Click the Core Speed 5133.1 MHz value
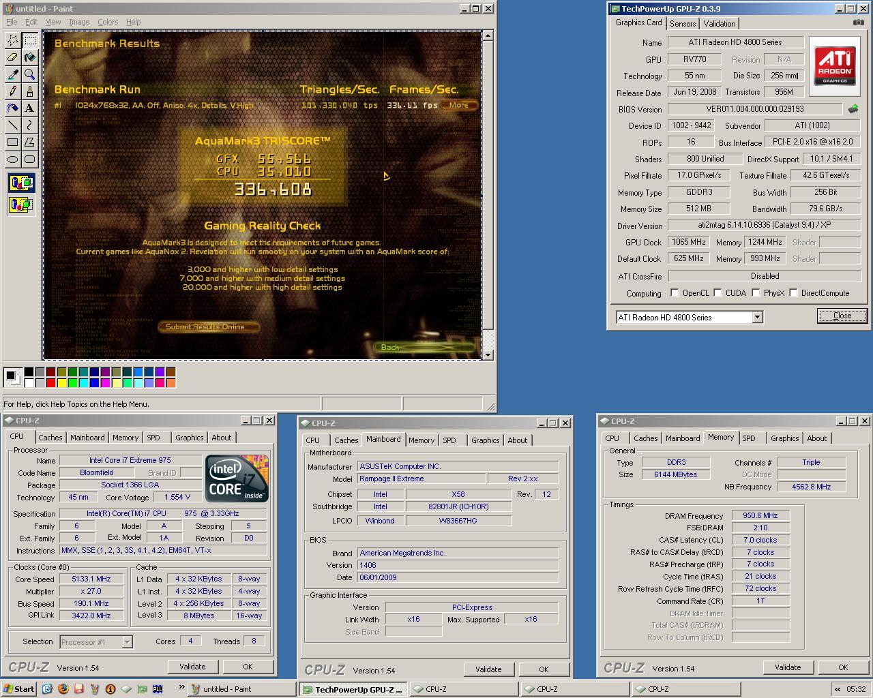 91,579
